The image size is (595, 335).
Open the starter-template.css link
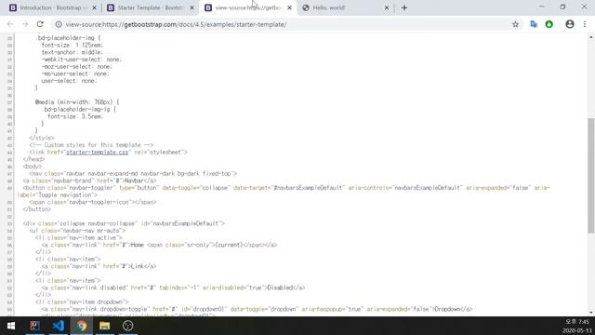point(97,152)
